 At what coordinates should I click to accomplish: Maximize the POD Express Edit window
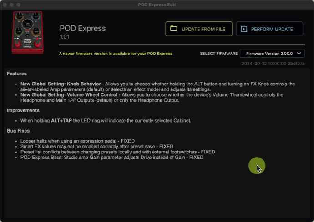coord(18,5)
